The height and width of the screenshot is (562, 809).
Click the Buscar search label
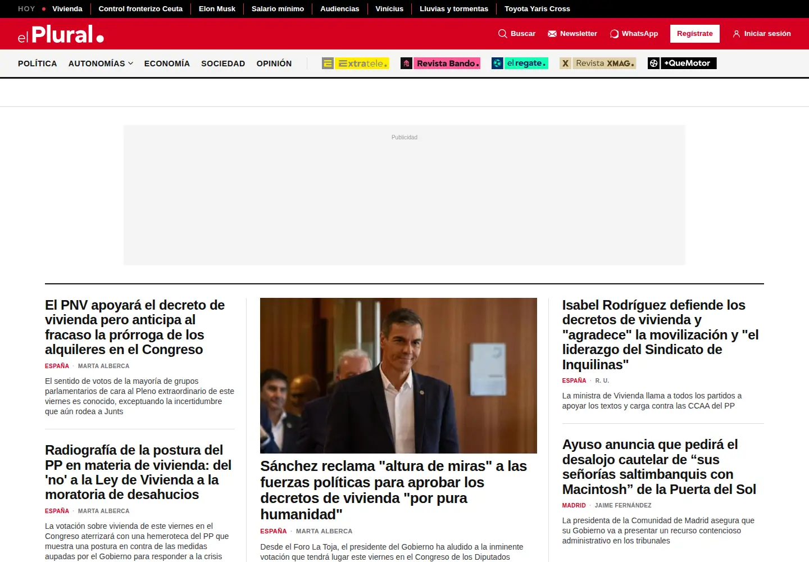523,34
